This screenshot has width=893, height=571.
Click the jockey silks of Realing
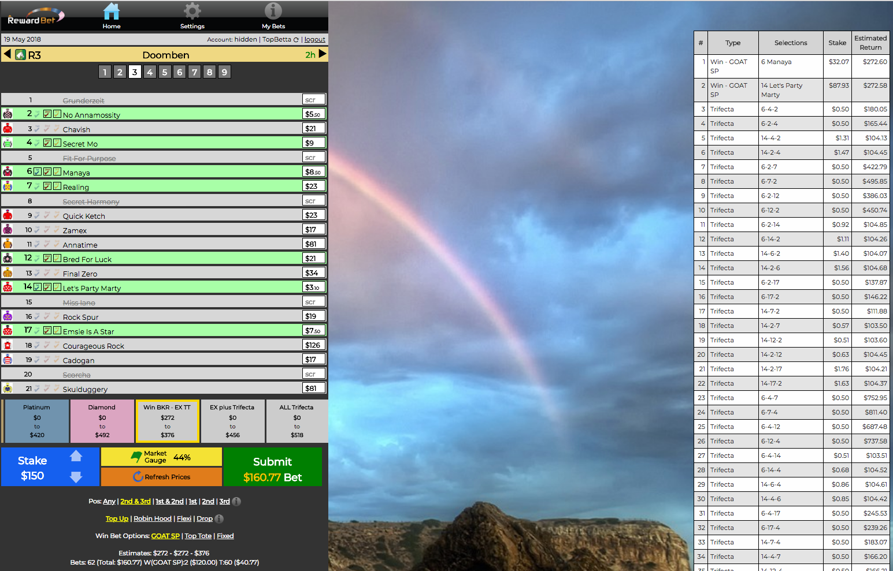(x=8, y=186)
